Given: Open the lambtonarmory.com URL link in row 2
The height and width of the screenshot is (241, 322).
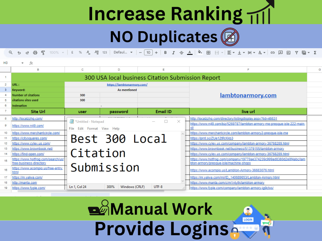Looking at the screenshot, I should 127,85.
